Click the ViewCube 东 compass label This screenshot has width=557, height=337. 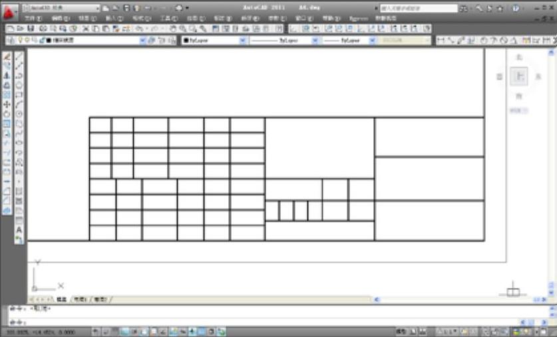(x=538, y=76)
